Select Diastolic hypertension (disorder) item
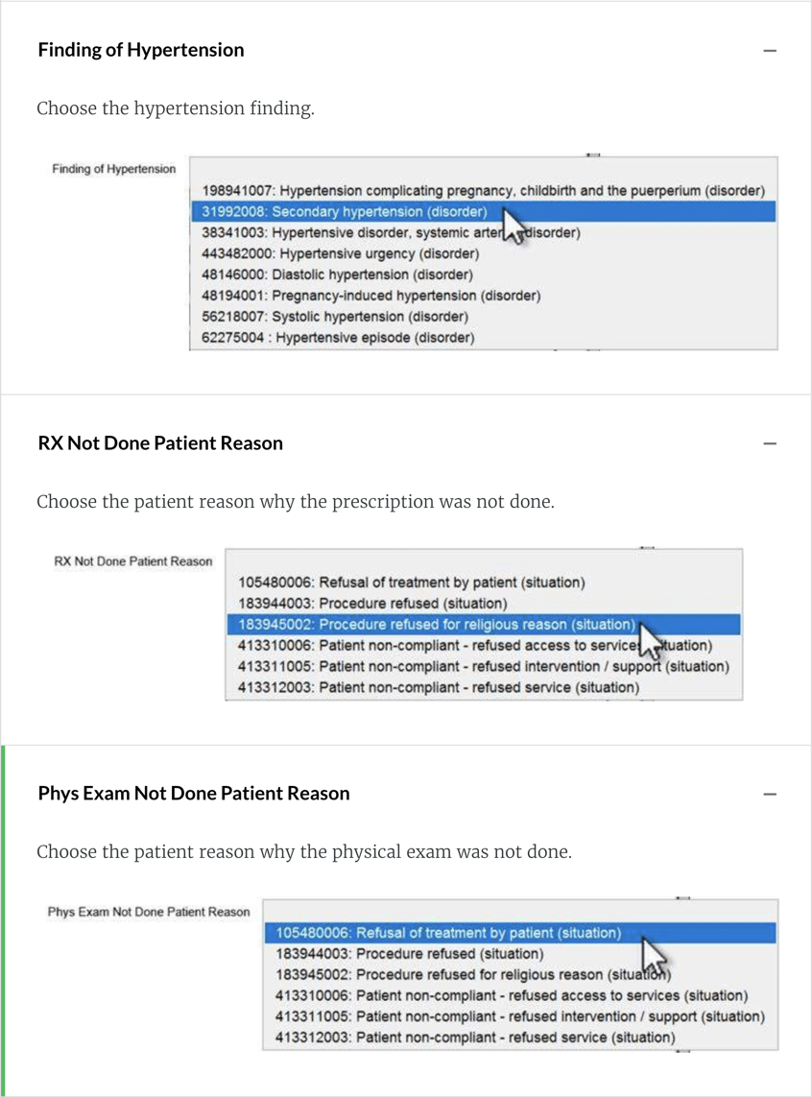This screenshot has width=812, height=1097. (340, 274)
